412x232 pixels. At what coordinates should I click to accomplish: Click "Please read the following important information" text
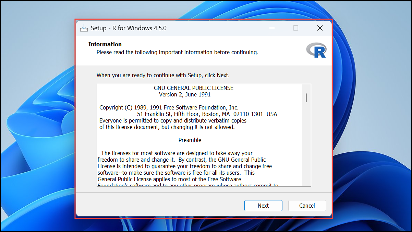[x=177, y=52]
